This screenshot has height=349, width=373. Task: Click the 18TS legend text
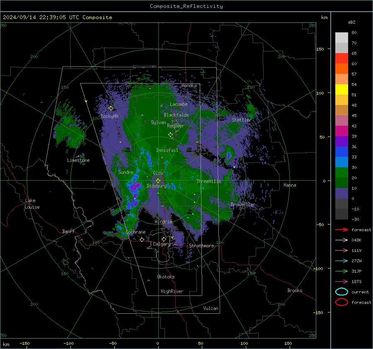point(356,282)
